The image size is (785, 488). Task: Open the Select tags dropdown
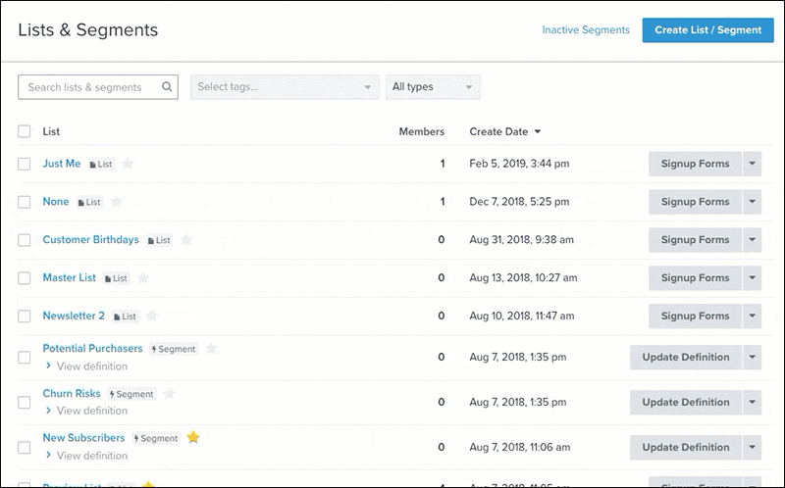point(285,87)
